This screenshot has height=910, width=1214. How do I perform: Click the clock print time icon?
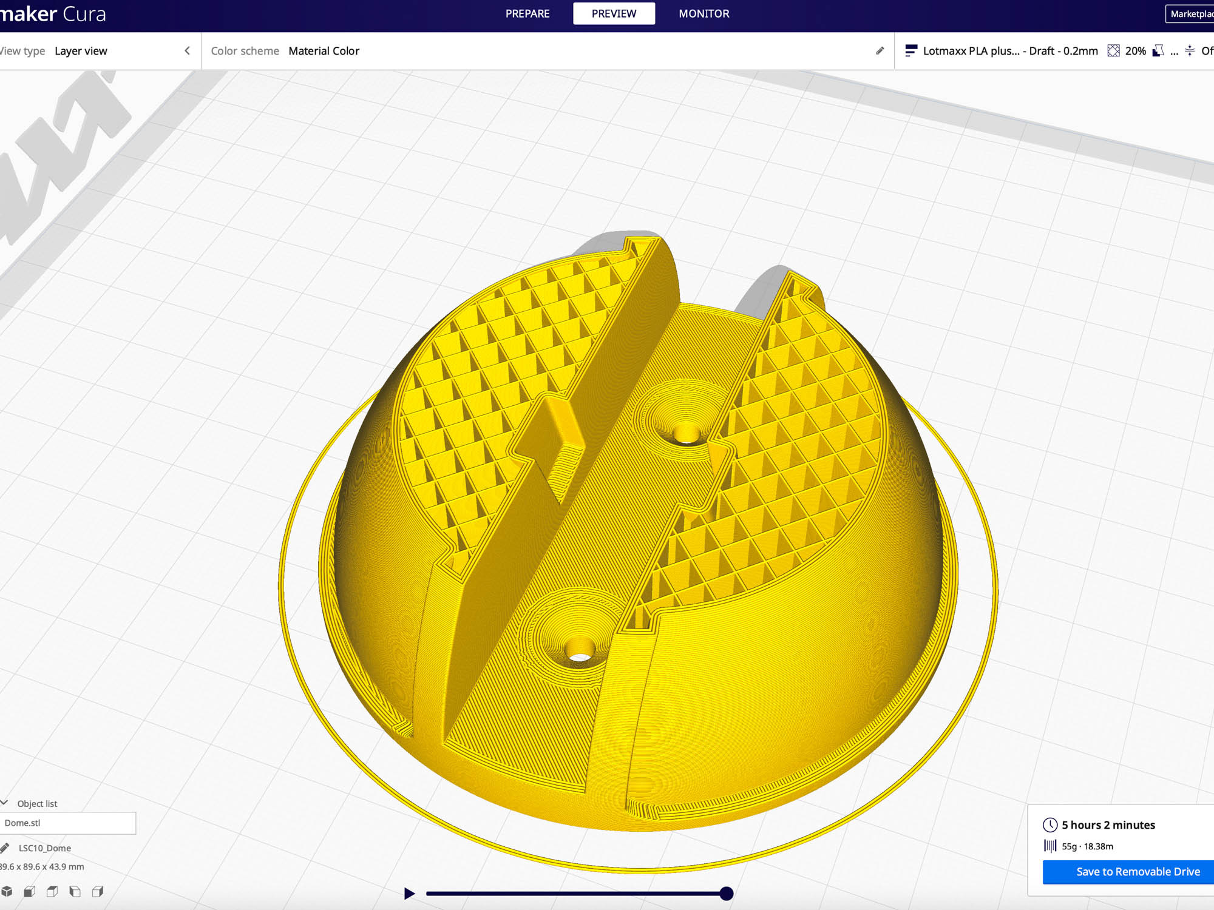point(1050,824)
